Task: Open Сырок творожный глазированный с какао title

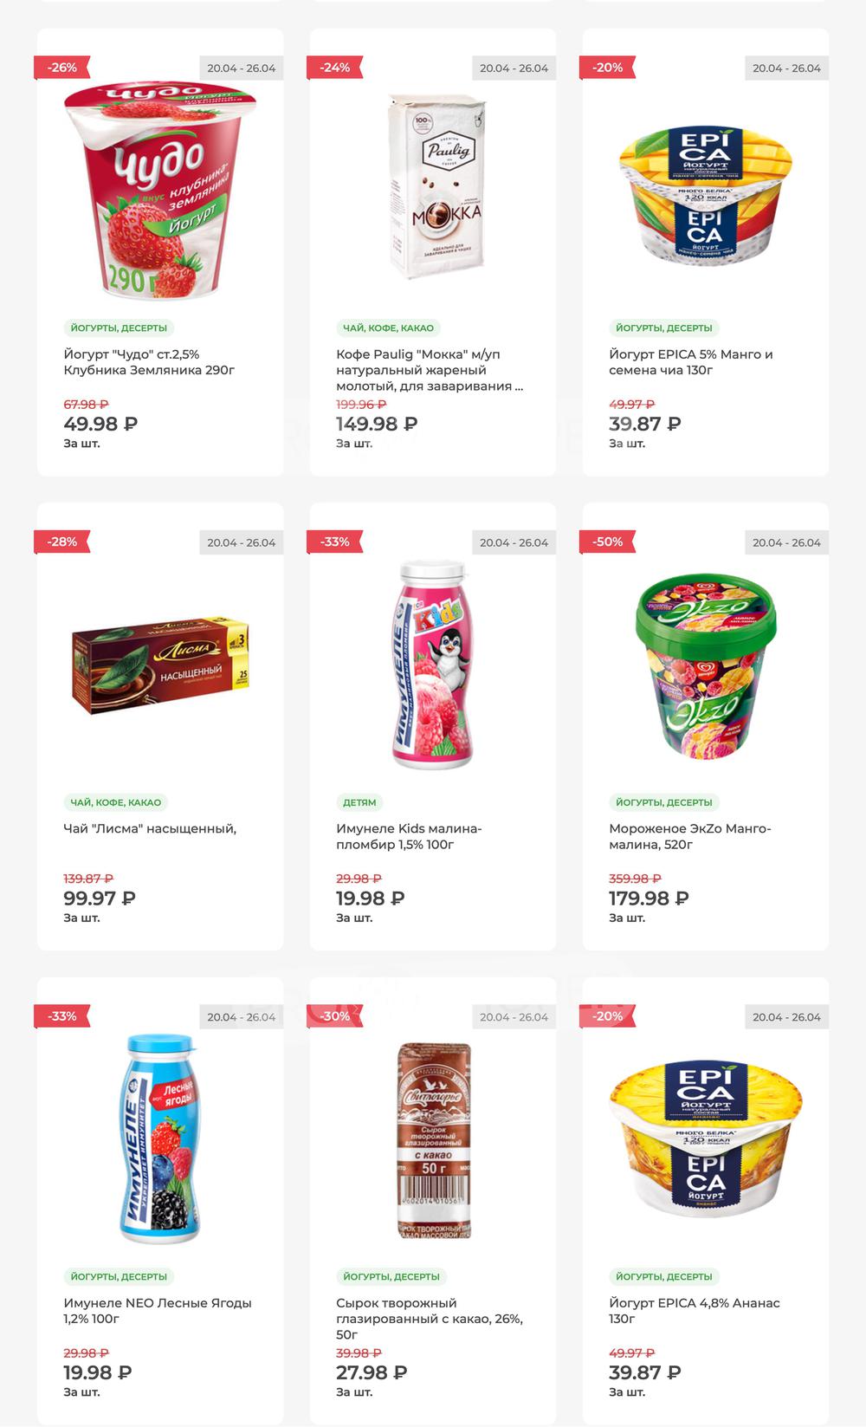Action: 430,1319
